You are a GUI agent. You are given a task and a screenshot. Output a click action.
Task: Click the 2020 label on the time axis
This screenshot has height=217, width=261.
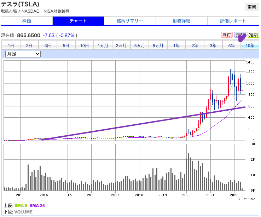[x=186, y=195]
